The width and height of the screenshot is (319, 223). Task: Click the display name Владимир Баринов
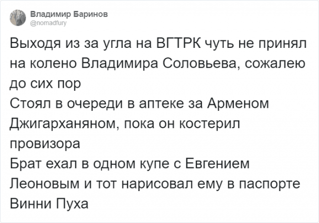[69, 14]
